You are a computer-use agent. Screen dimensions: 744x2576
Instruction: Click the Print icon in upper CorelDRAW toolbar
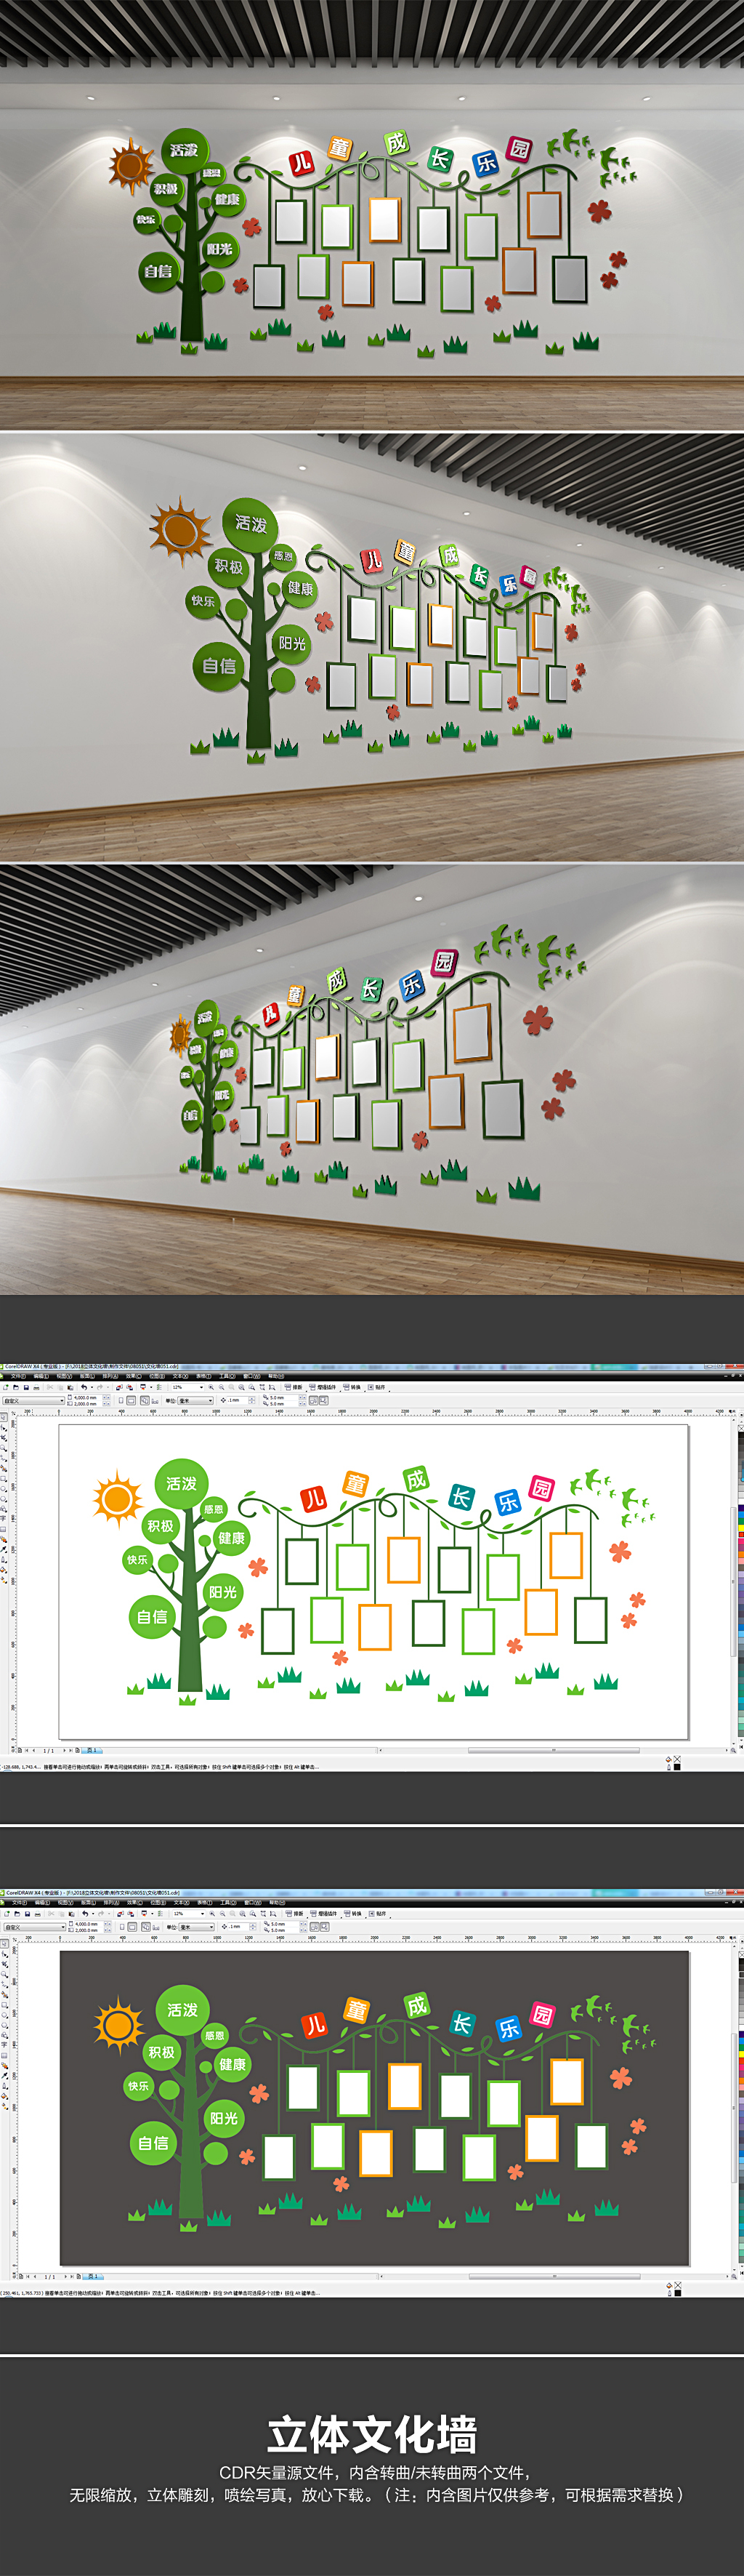click(x=36, y=1387)
